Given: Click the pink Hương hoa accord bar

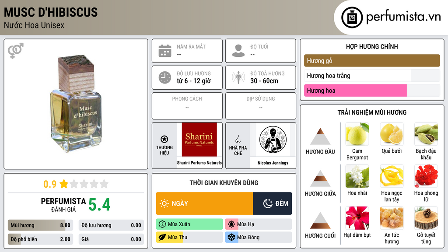Looking at the screenshot, I should (x=355, y=90).
